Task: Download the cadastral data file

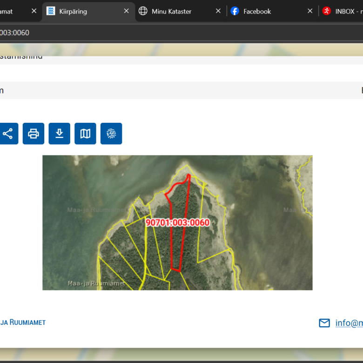Action: (x=59, y=134)
